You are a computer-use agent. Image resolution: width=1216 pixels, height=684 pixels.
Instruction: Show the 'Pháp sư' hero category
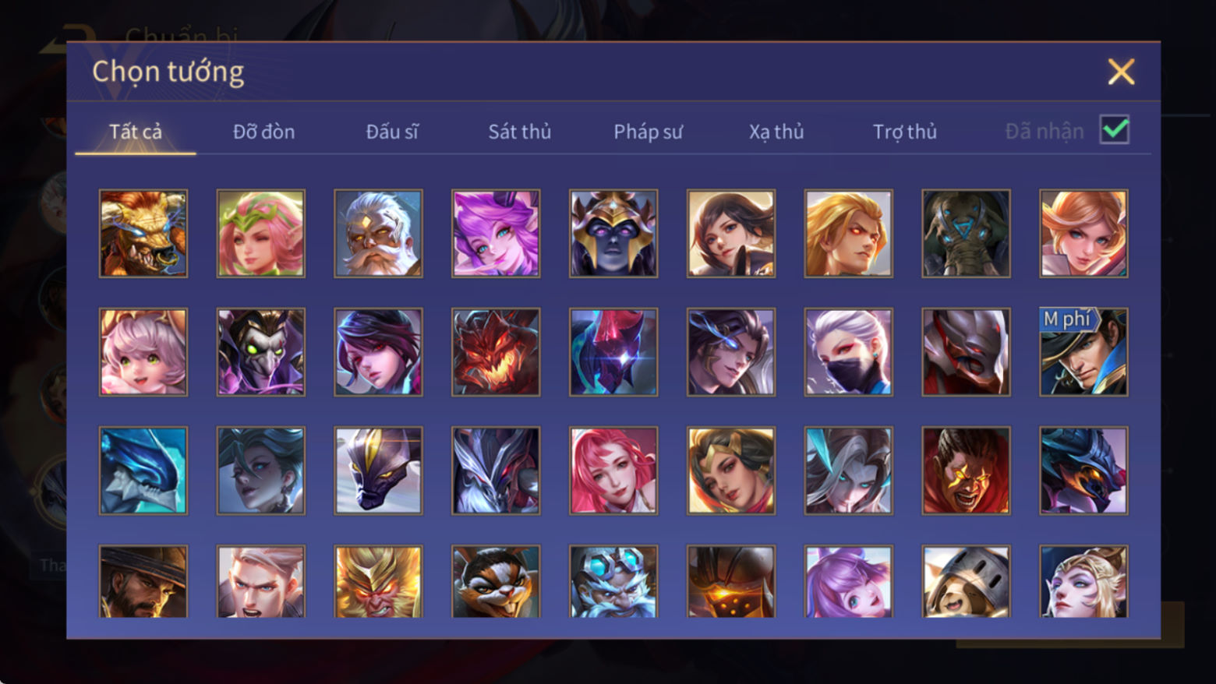pos(648,132)
